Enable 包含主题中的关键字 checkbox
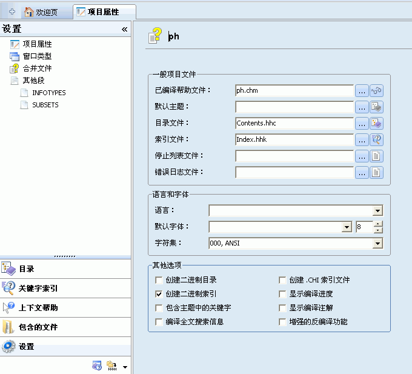Image resolution: width=412 pixels, height=374 pixels. pyautogui.click(x=159, y=308)
